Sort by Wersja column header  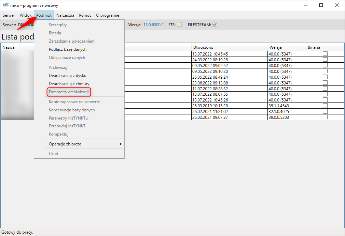(x=287, y=47)
